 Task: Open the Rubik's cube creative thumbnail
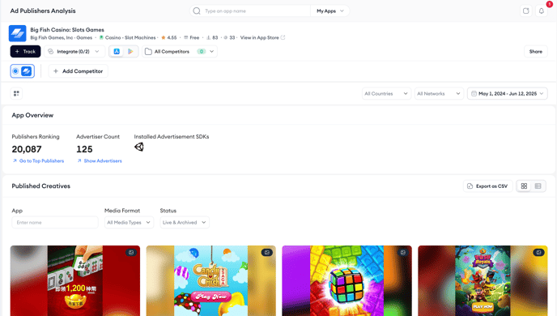point(347,281)
